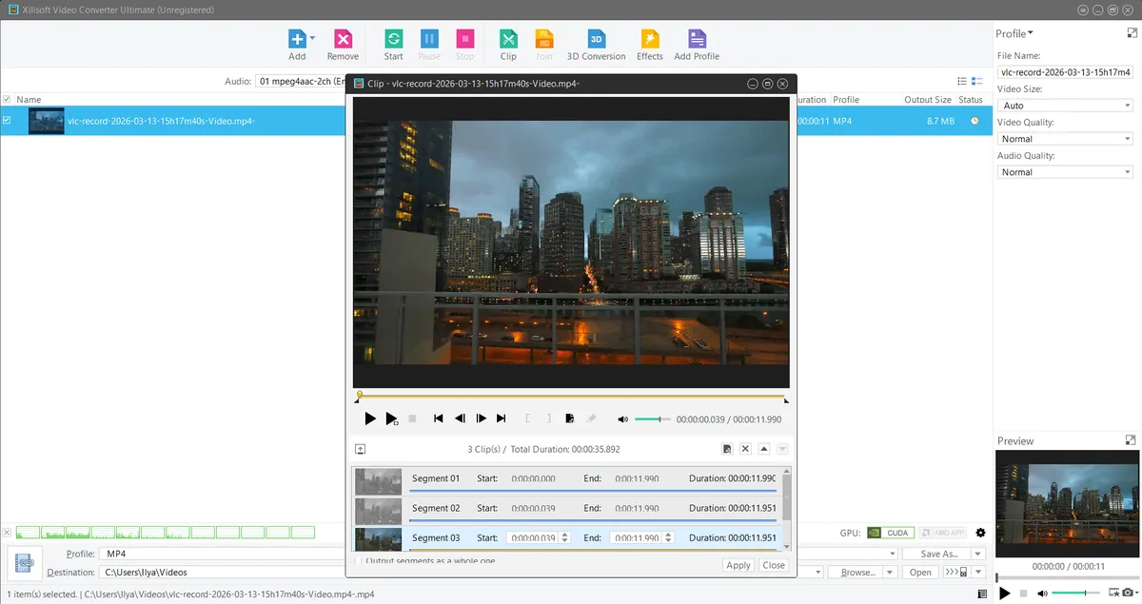Adjust the Clip dialog volume slider
The width and height of the screenshot is (1142, 604).
click(652, 419)
